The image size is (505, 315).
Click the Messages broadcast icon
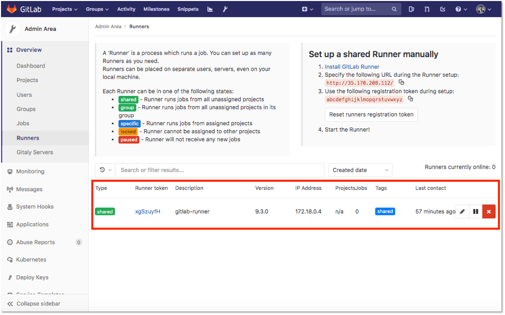click(10, 189)
